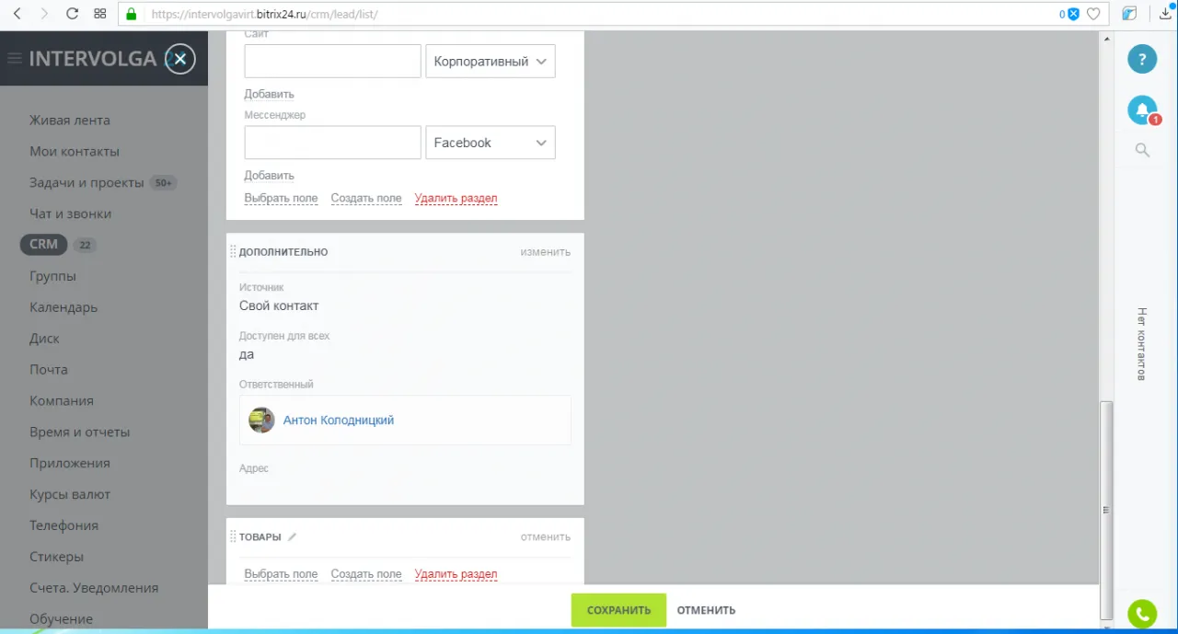Reload the page with browser refresh icon
Viewport: 1178px width, 634px height.
click(72, 14)
